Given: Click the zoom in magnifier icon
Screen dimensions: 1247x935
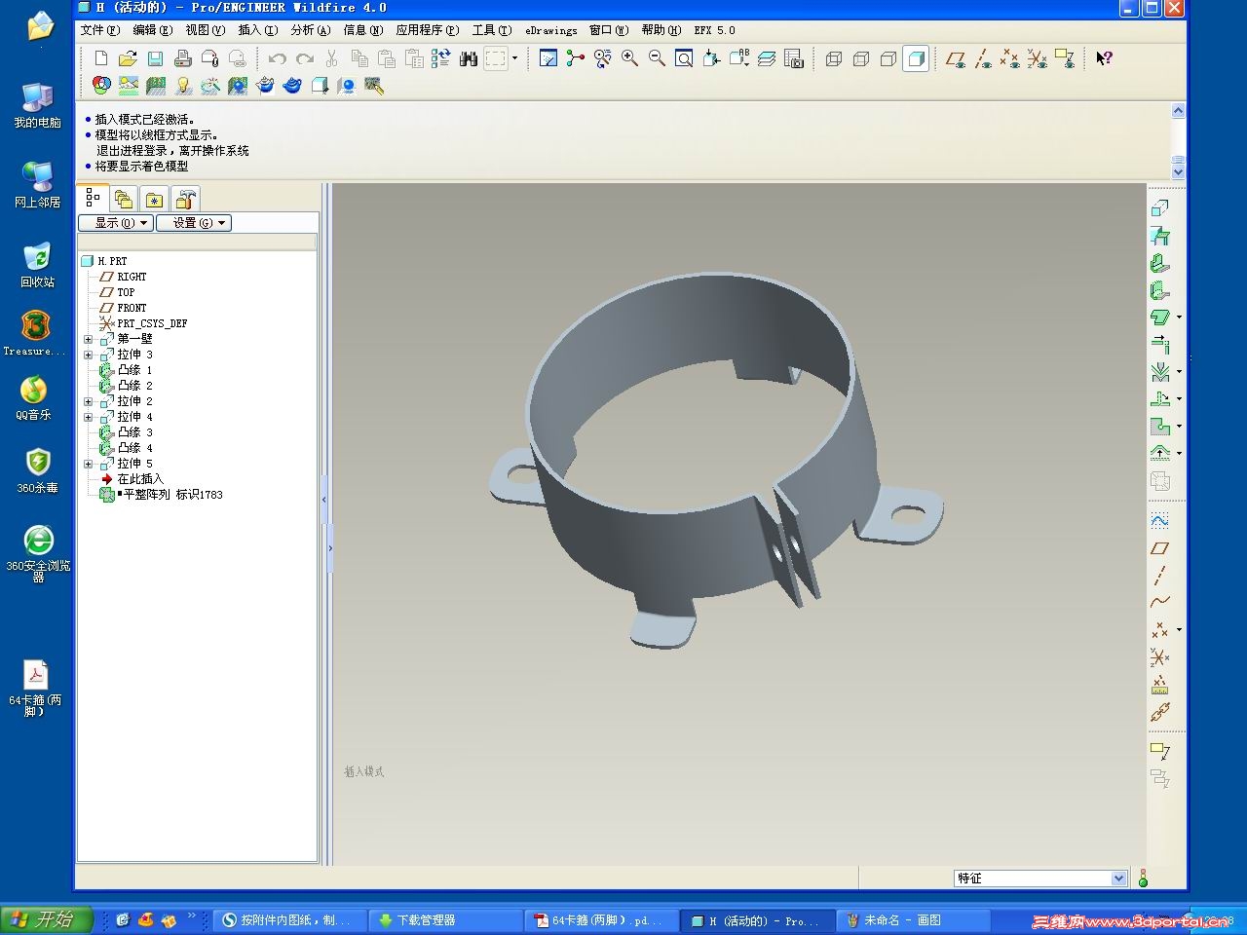Looking at the screenshot, I should 629,58.
